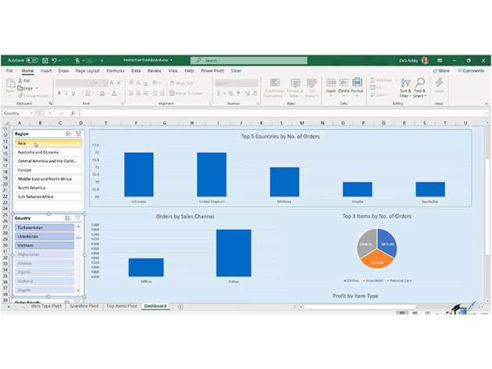492x369 pixels.
Task: Select Central America and the Carib... item
Action: pyautogui.click(x=48, y=161)
